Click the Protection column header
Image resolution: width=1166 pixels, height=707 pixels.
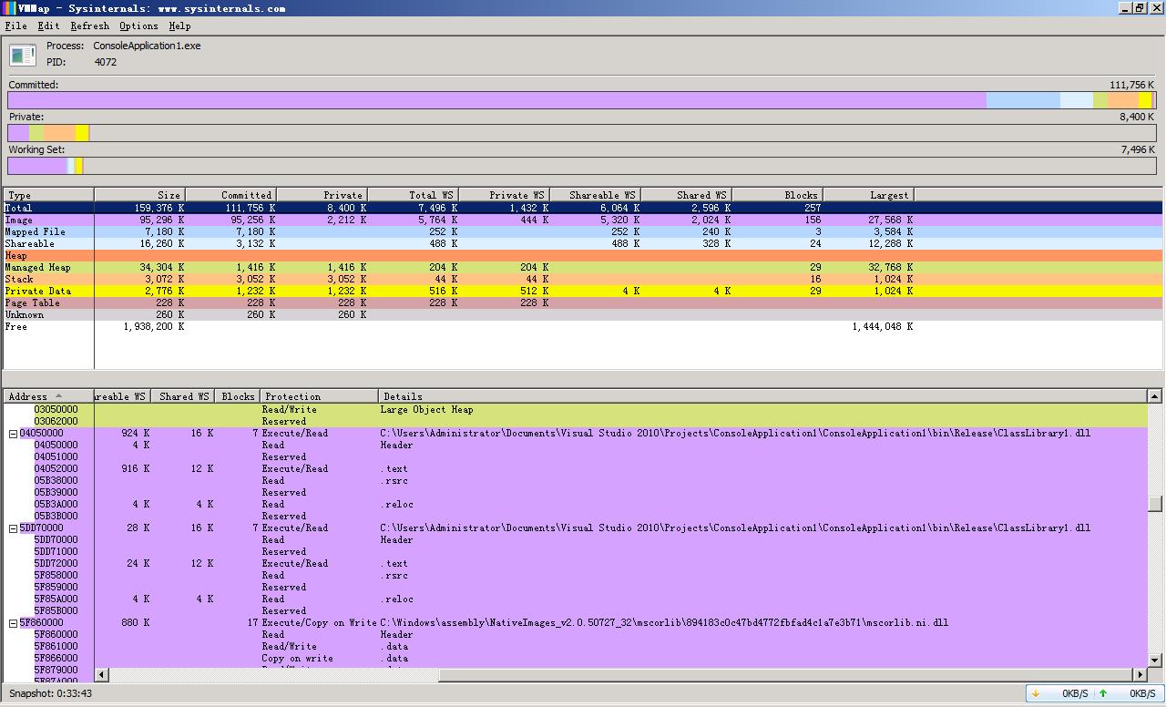pos(319,396)
